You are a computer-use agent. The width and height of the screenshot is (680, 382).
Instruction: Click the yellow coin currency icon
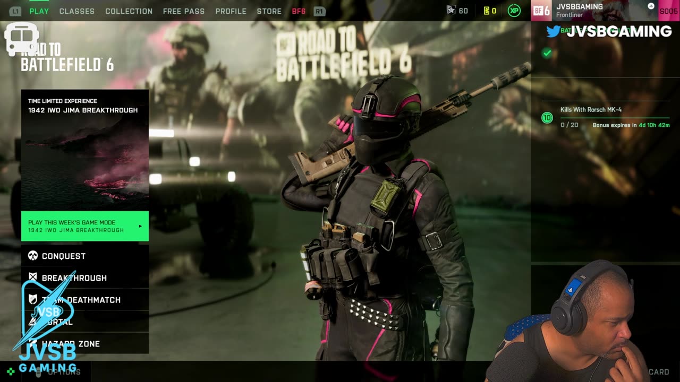[486, 11]
